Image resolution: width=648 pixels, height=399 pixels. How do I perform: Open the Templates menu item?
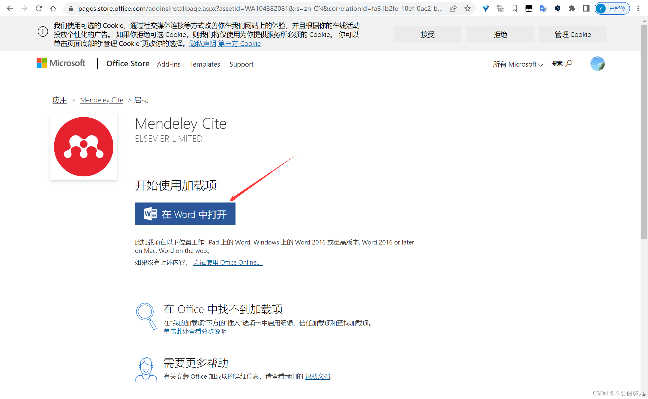point(205,64)
